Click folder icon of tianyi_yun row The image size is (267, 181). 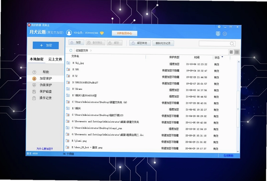(68, 128)
